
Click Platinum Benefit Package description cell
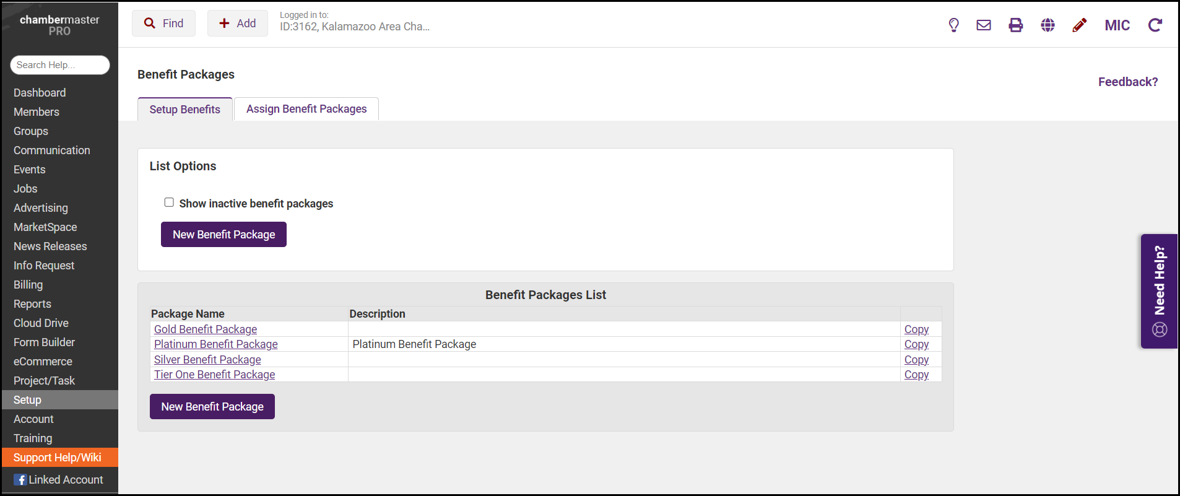point(624,344)
